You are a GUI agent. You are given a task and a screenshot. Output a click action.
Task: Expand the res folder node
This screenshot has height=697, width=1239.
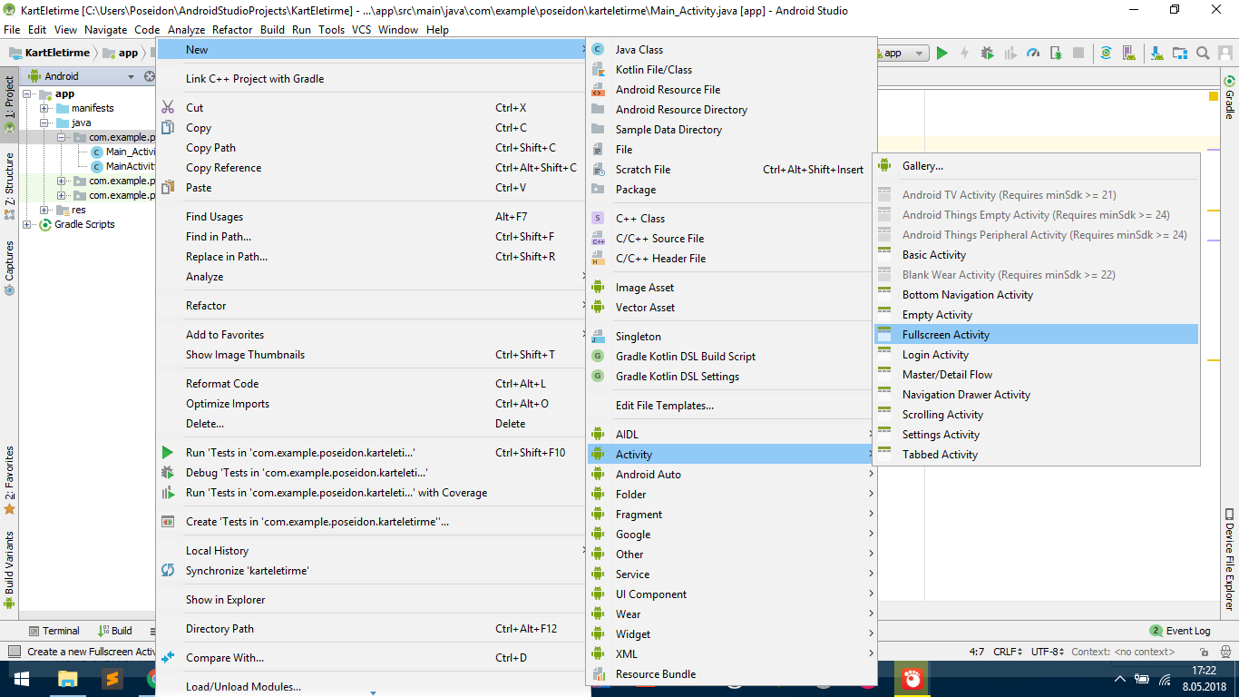pyautogui.click(x=44, y=210)
